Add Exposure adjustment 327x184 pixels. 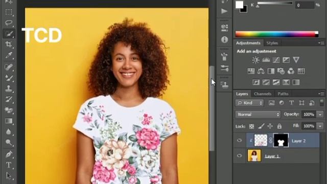coord(286,60)
